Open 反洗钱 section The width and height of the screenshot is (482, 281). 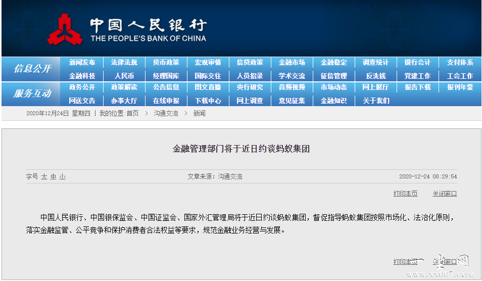[x=375, y=76]
